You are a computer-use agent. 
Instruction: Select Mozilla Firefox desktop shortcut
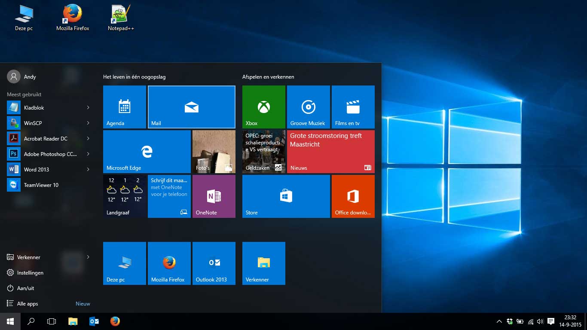pyautogui.click(x=73, y=18)
